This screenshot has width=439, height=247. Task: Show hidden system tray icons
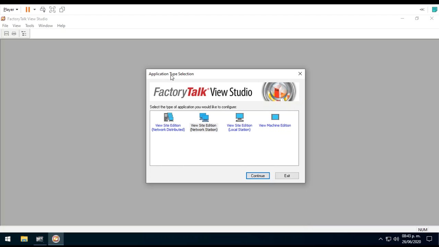pos(380,239)
